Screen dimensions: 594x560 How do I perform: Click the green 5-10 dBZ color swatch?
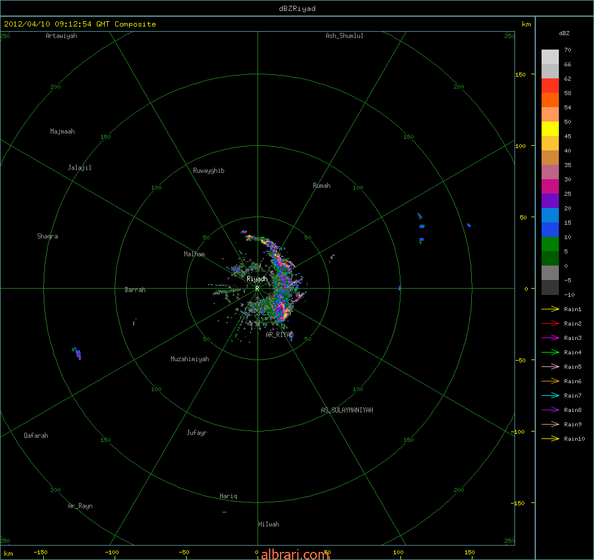550,244
